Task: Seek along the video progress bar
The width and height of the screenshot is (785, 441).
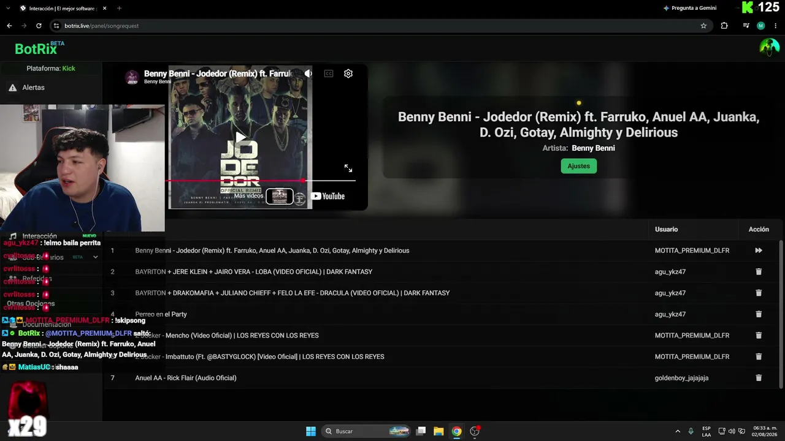Action: 261,181
